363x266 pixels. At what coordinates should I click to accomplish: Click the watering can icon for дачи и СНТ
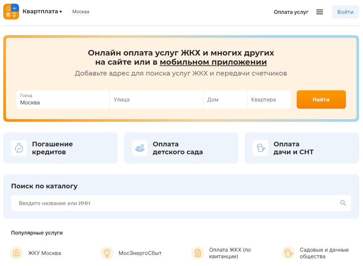[261, 148]
